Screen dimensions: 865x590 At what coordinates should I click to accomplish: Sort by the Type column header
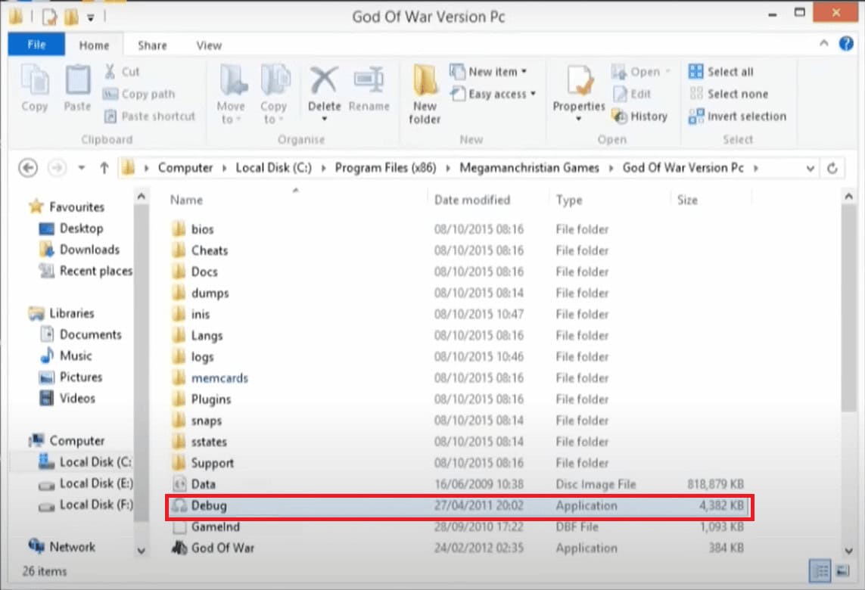(x=569, y=200)
